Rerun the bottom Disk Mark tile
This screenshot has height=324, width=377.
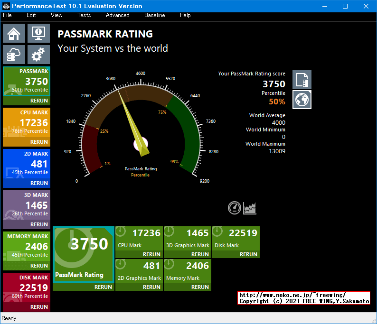(248, 254)
